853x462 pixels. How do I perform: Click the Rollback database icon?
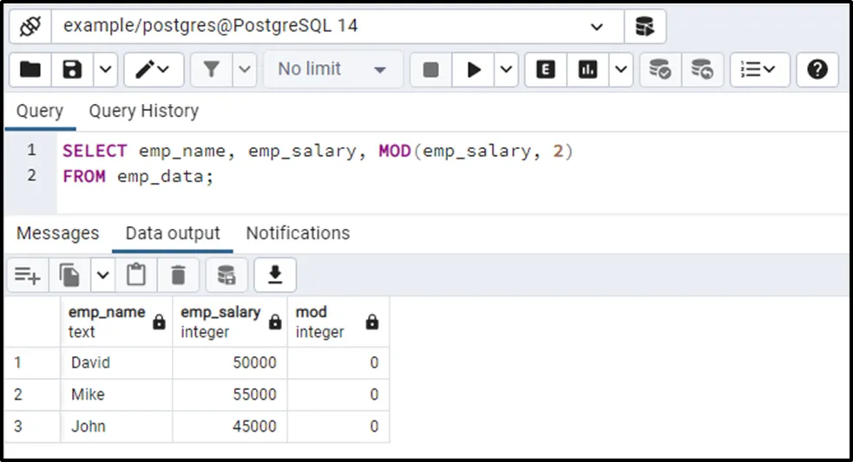click(702, 69)
